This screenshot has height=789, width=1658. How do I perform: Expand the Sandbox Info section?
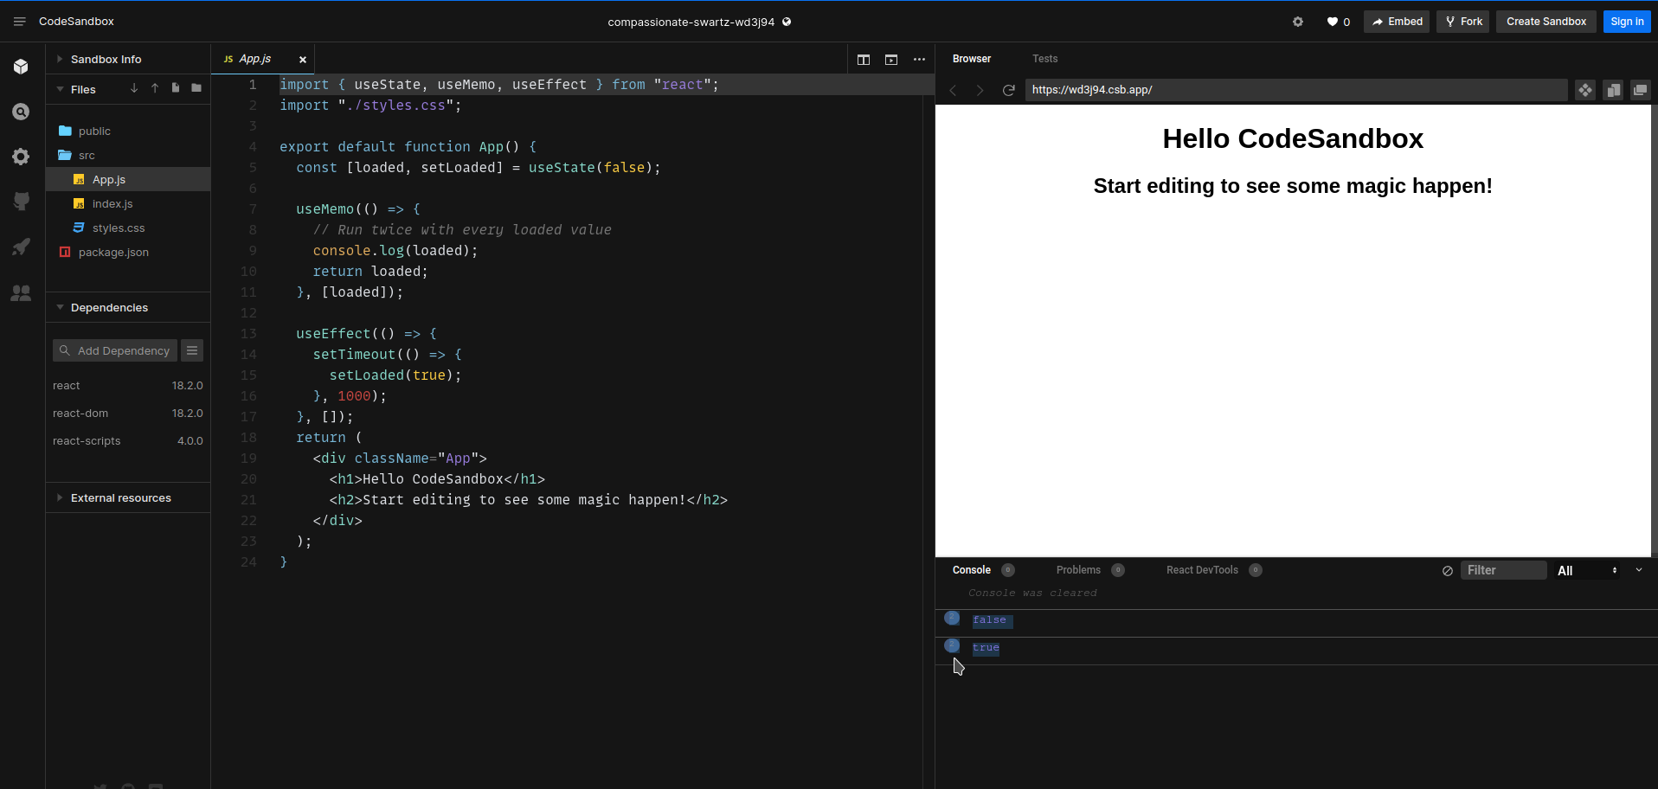[x=128, y=59]
